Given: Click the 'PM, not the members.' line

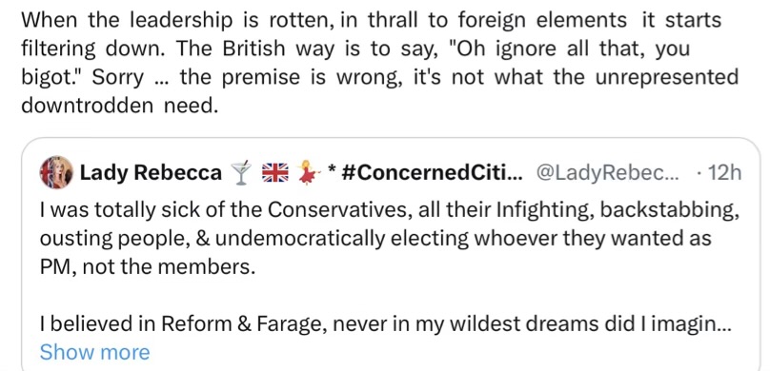Looking at the screenshot, I should [x=148, y=268].
